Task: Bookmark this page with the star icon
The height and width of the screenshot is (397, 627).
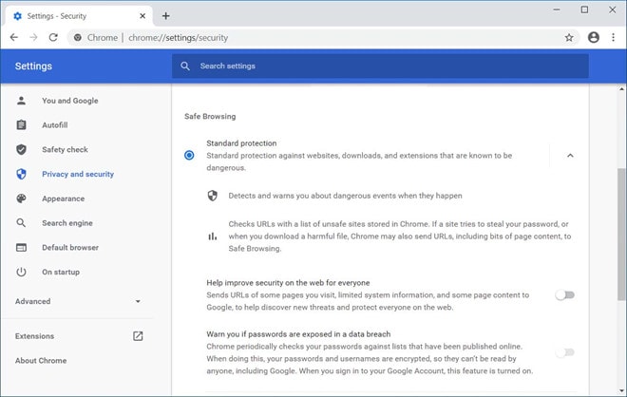Action: 569,38
